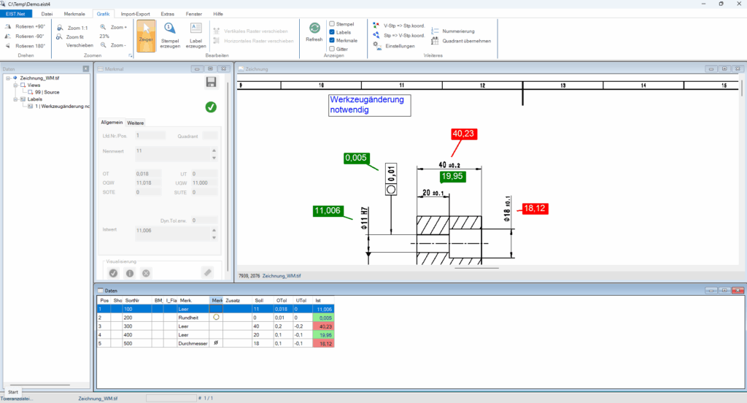Open the Zoomen group dialog launcher
This screenshot has height=403, width=747.
[131, 55]
